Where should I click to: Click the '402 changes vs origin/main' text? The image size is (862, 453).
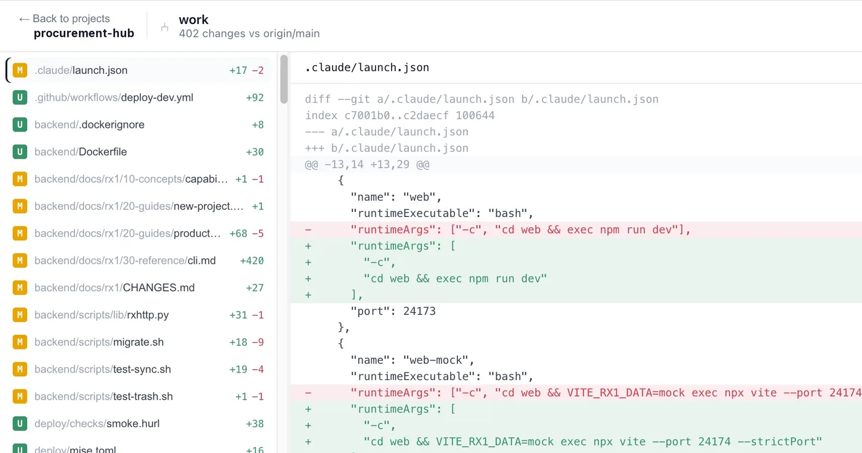pyautogui.click(x=249, y=34)
